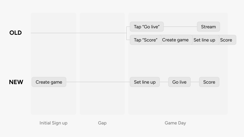Click Create game in the NEW flow
This screenshot has width=244, height=137.
49,82
